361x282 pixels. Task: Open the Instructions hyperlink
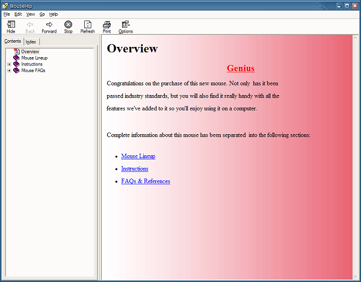tap(134, 169)
